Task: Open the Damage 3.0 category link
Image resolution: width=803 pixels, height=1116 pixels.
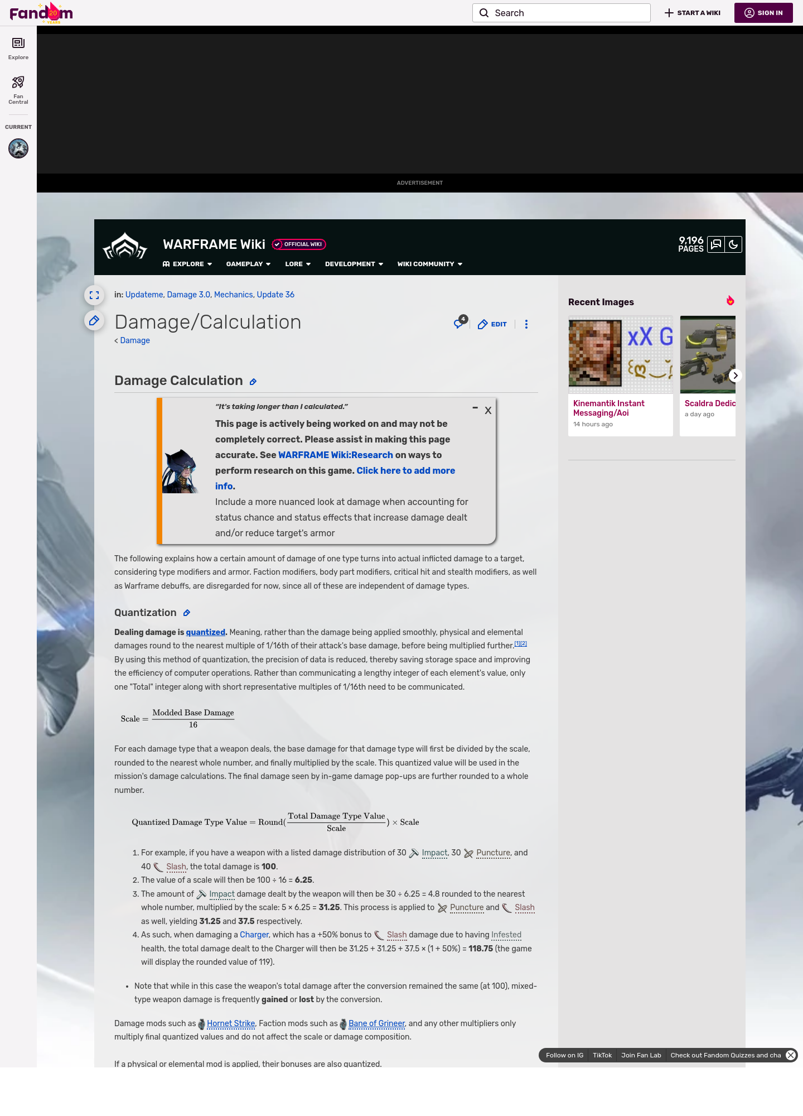Action: (x=188, y=295)
